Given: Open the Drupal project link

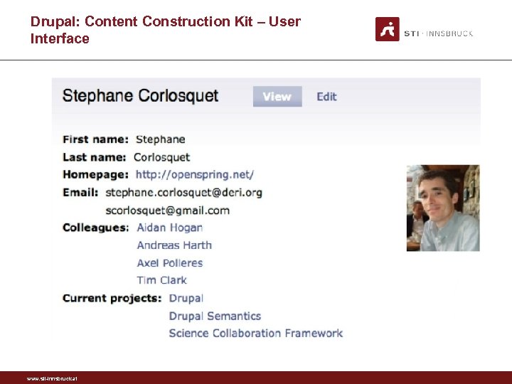Looking at the screenshot, I should 186,299.
